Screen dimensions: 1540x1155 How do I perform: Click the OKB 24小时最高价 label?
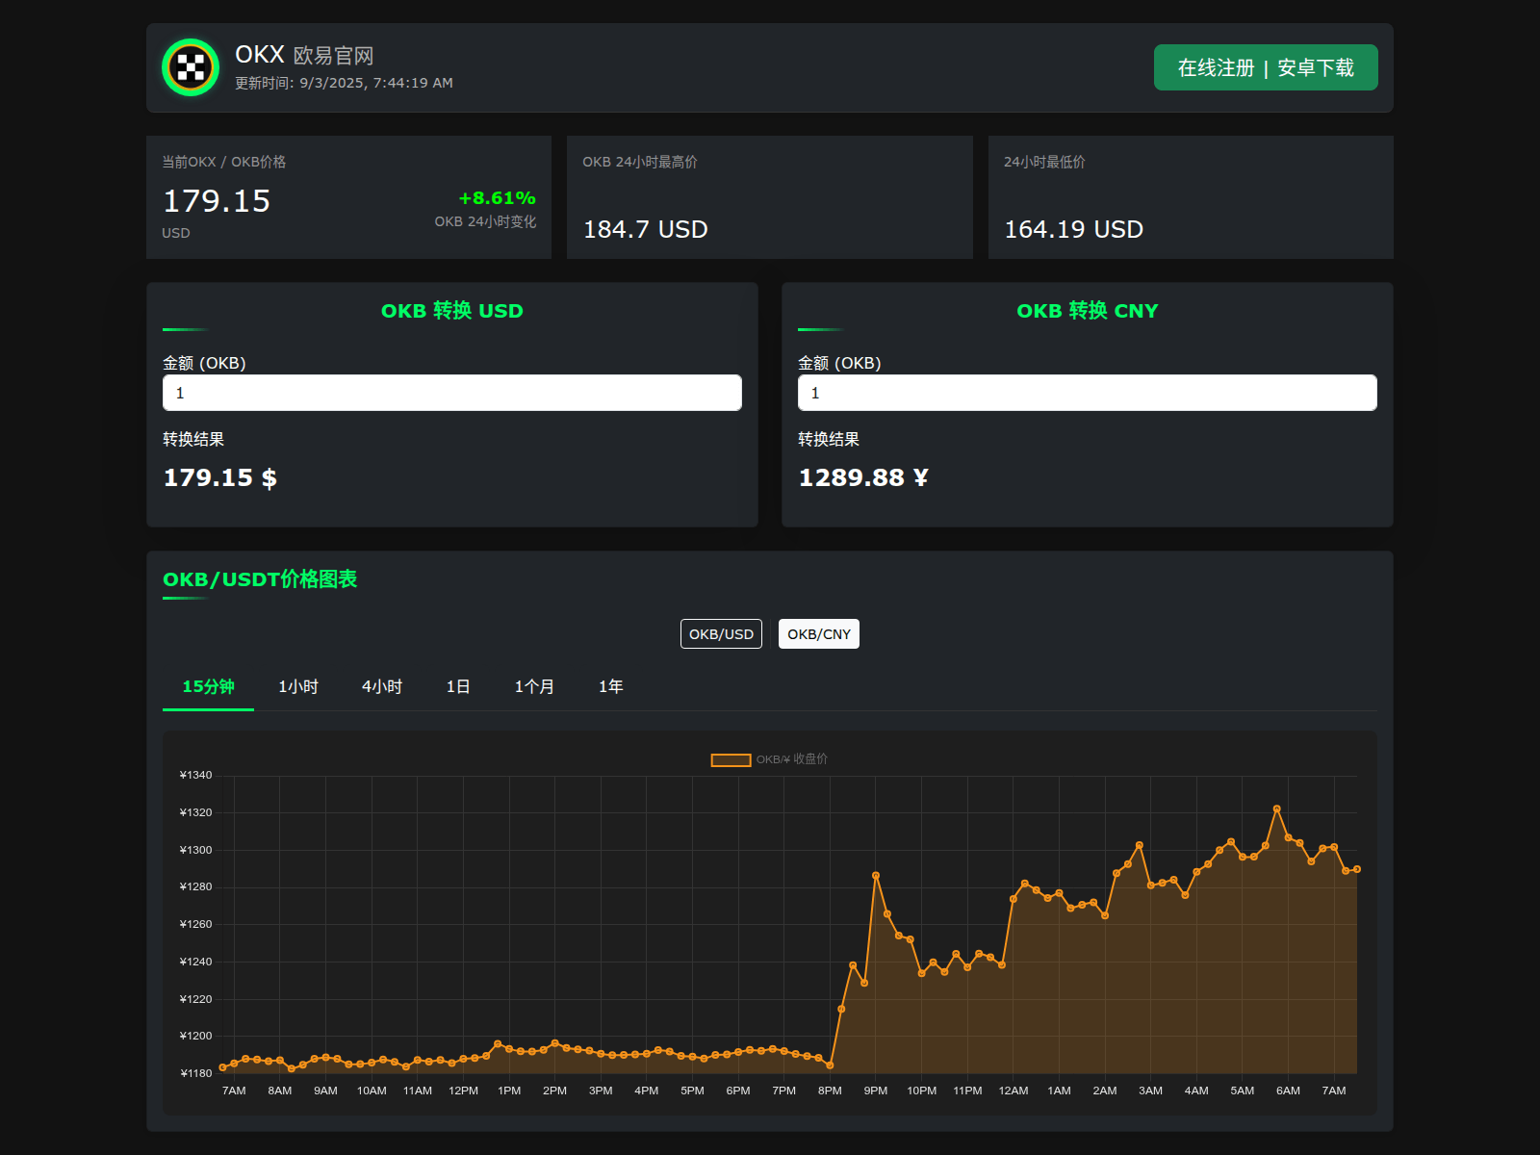[640, 162]
